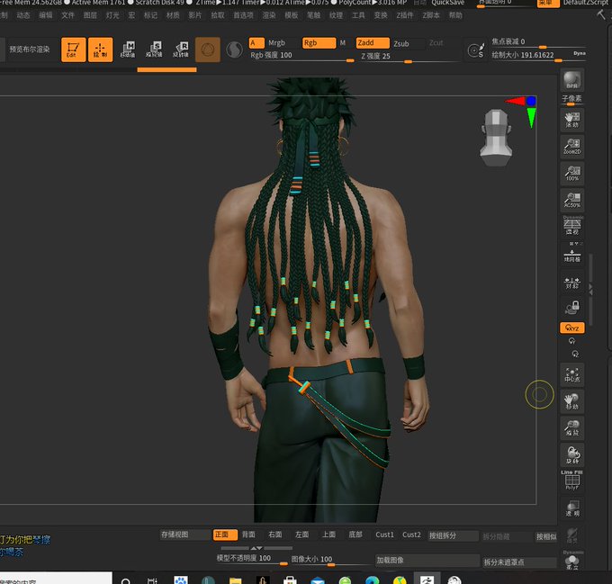Click the orange 菜单 button in top bar
612x584 pixels.
[x=548, y=3]
